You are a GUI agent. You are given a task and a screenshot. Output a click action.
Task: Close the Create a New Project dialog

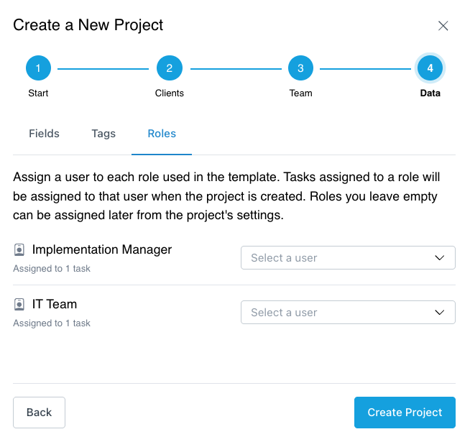tap(443, 26)
